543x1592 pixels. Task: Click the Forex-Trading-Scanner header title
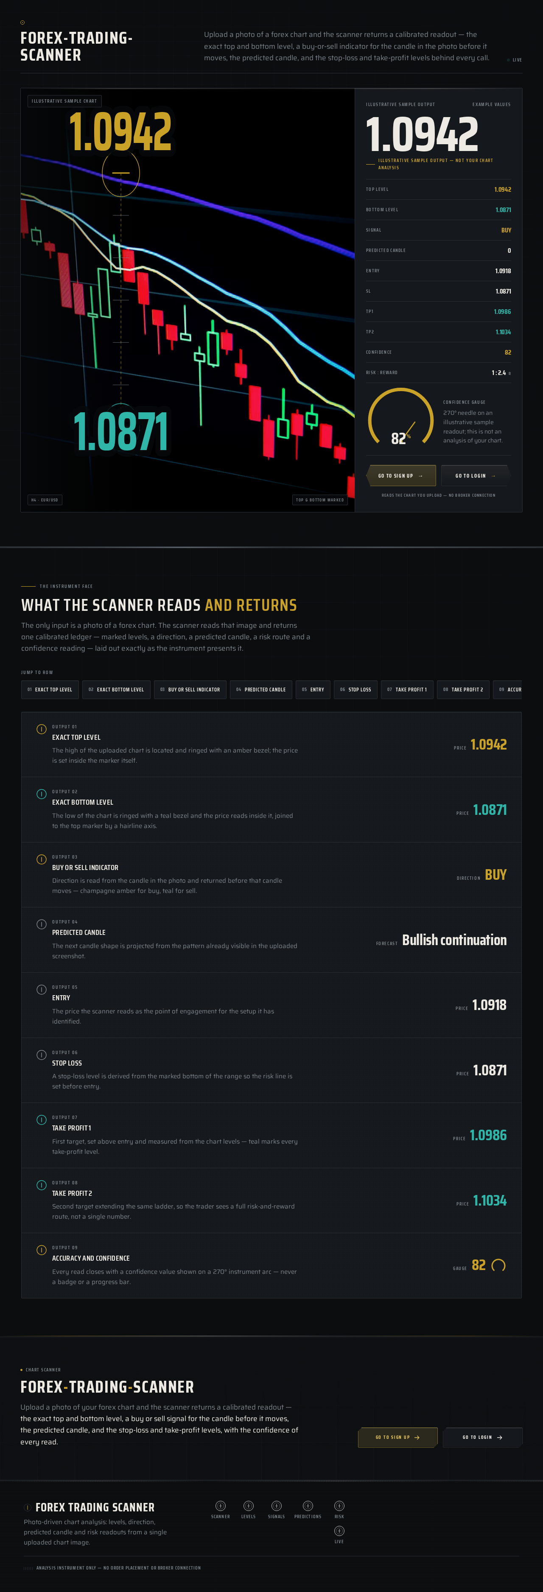pos(77,46)
